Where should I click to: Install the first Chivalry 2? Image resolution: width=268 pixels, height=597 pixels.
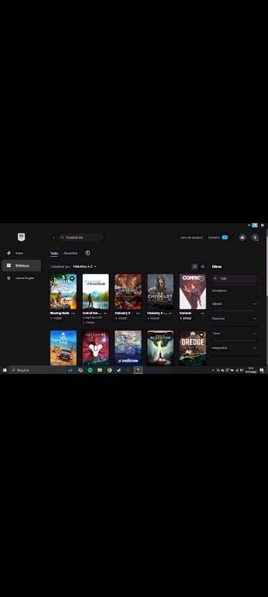pos(121,318)
